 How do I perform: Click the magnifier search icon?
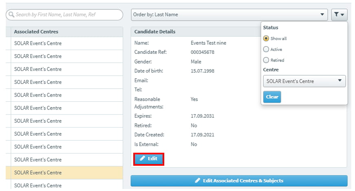pos(11,15)
